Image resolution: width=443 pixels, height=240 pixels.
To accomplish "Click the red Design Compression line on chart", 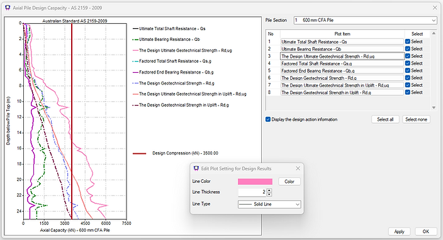I will pyautogui.click(x=72, y=121).
